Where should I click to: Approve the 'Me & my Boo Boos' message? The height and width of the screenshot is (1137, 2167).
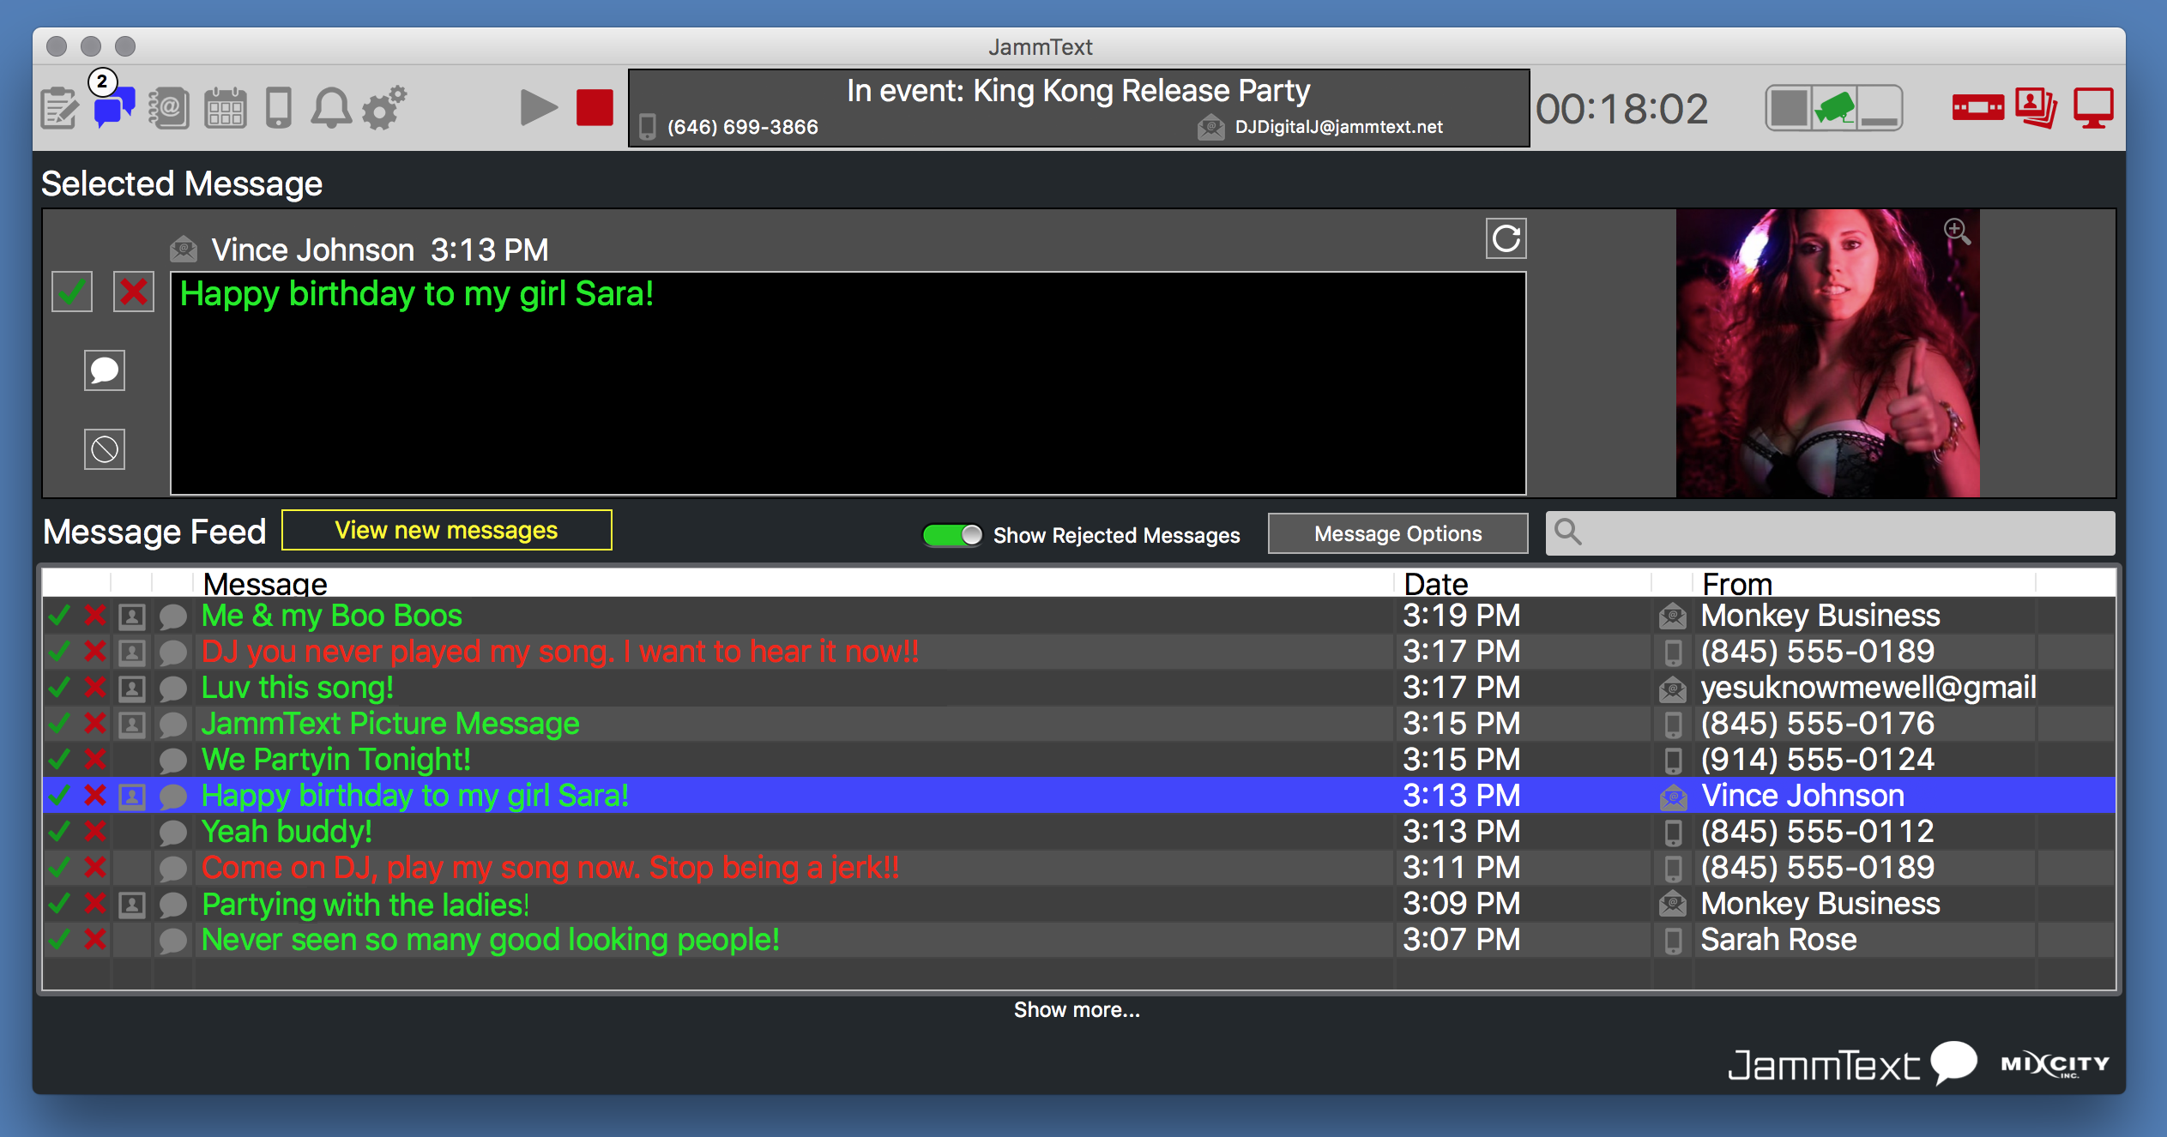[59, 616]
